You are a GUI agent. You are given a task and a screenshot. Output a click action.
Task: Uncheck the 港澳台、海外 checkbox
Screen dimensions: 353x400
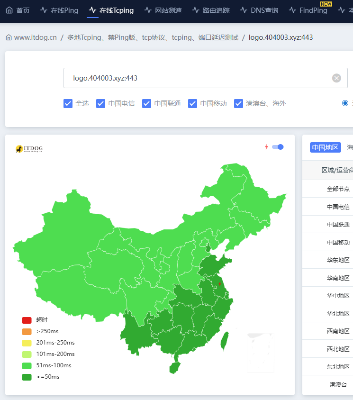[x=239, y=103]
